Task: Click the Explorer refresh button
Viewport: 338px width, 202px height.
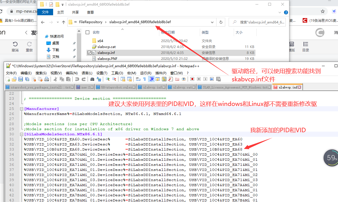Action: click(x=221, y=22)
